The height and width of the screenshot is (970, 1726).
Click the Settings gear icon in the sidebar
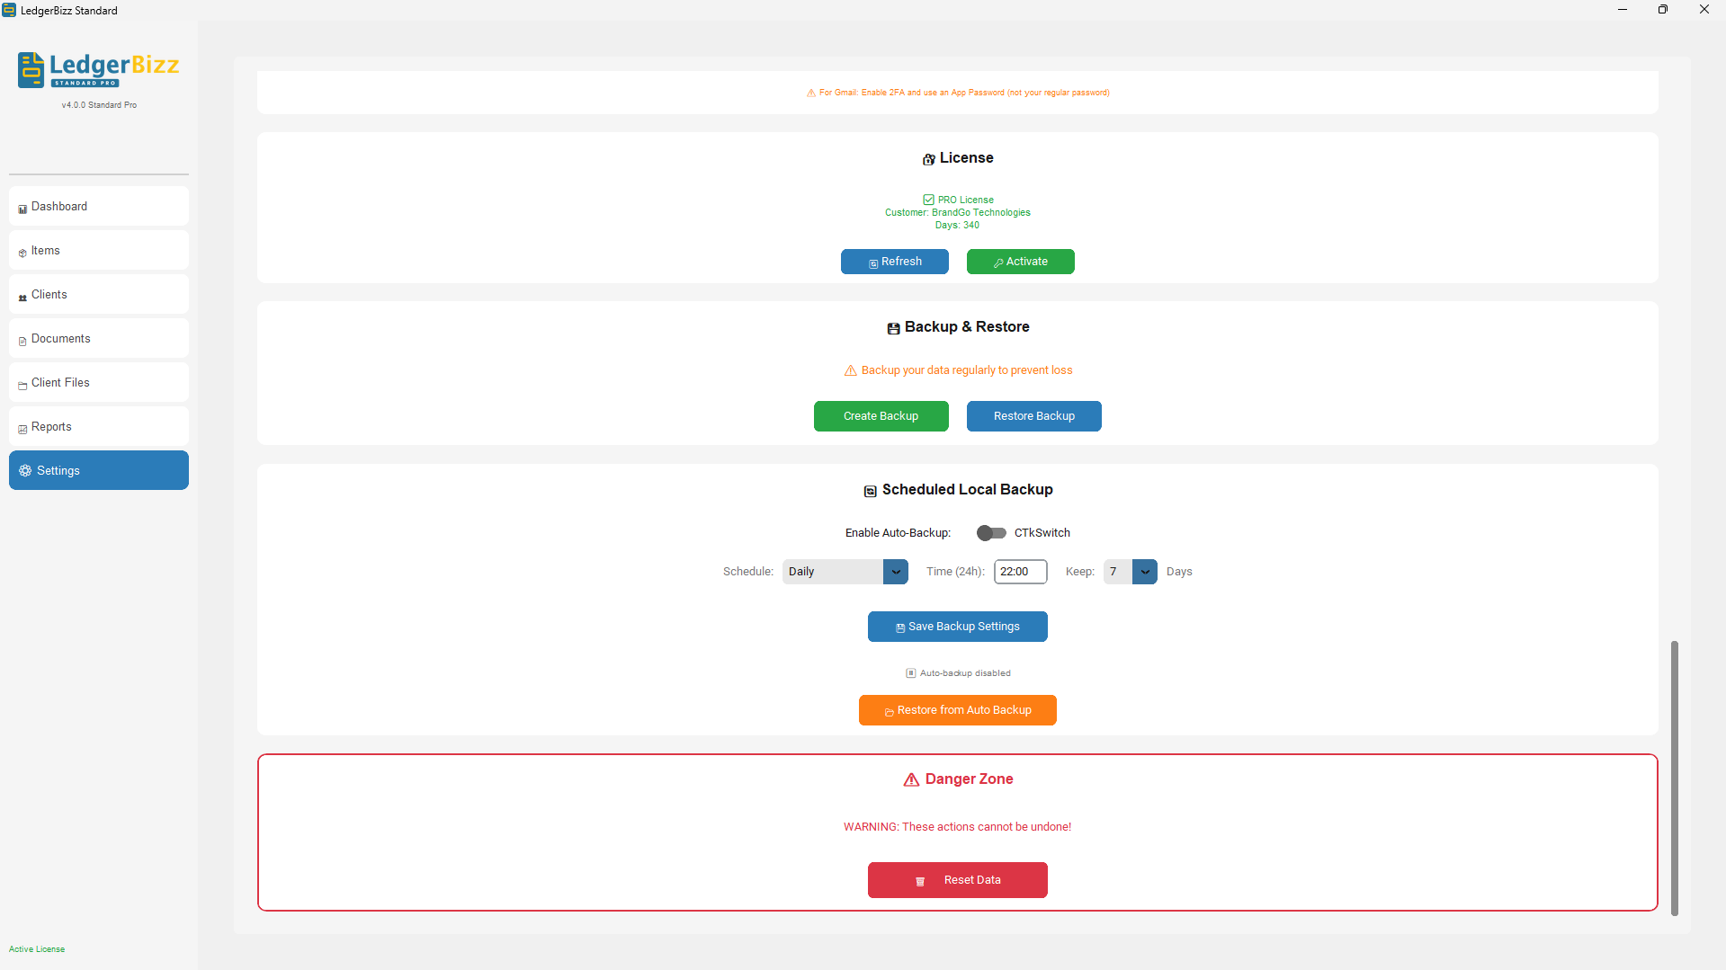[25, 470]
